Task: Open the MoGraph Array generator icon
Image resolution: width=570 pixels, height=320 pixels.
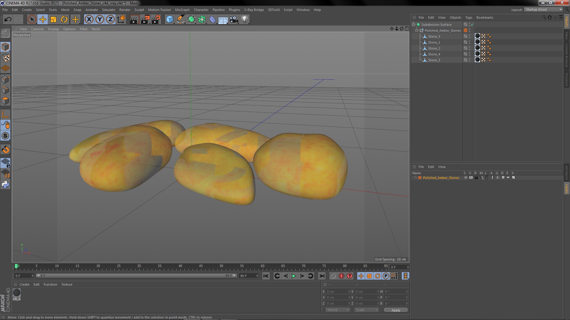Action: (202, 20)
